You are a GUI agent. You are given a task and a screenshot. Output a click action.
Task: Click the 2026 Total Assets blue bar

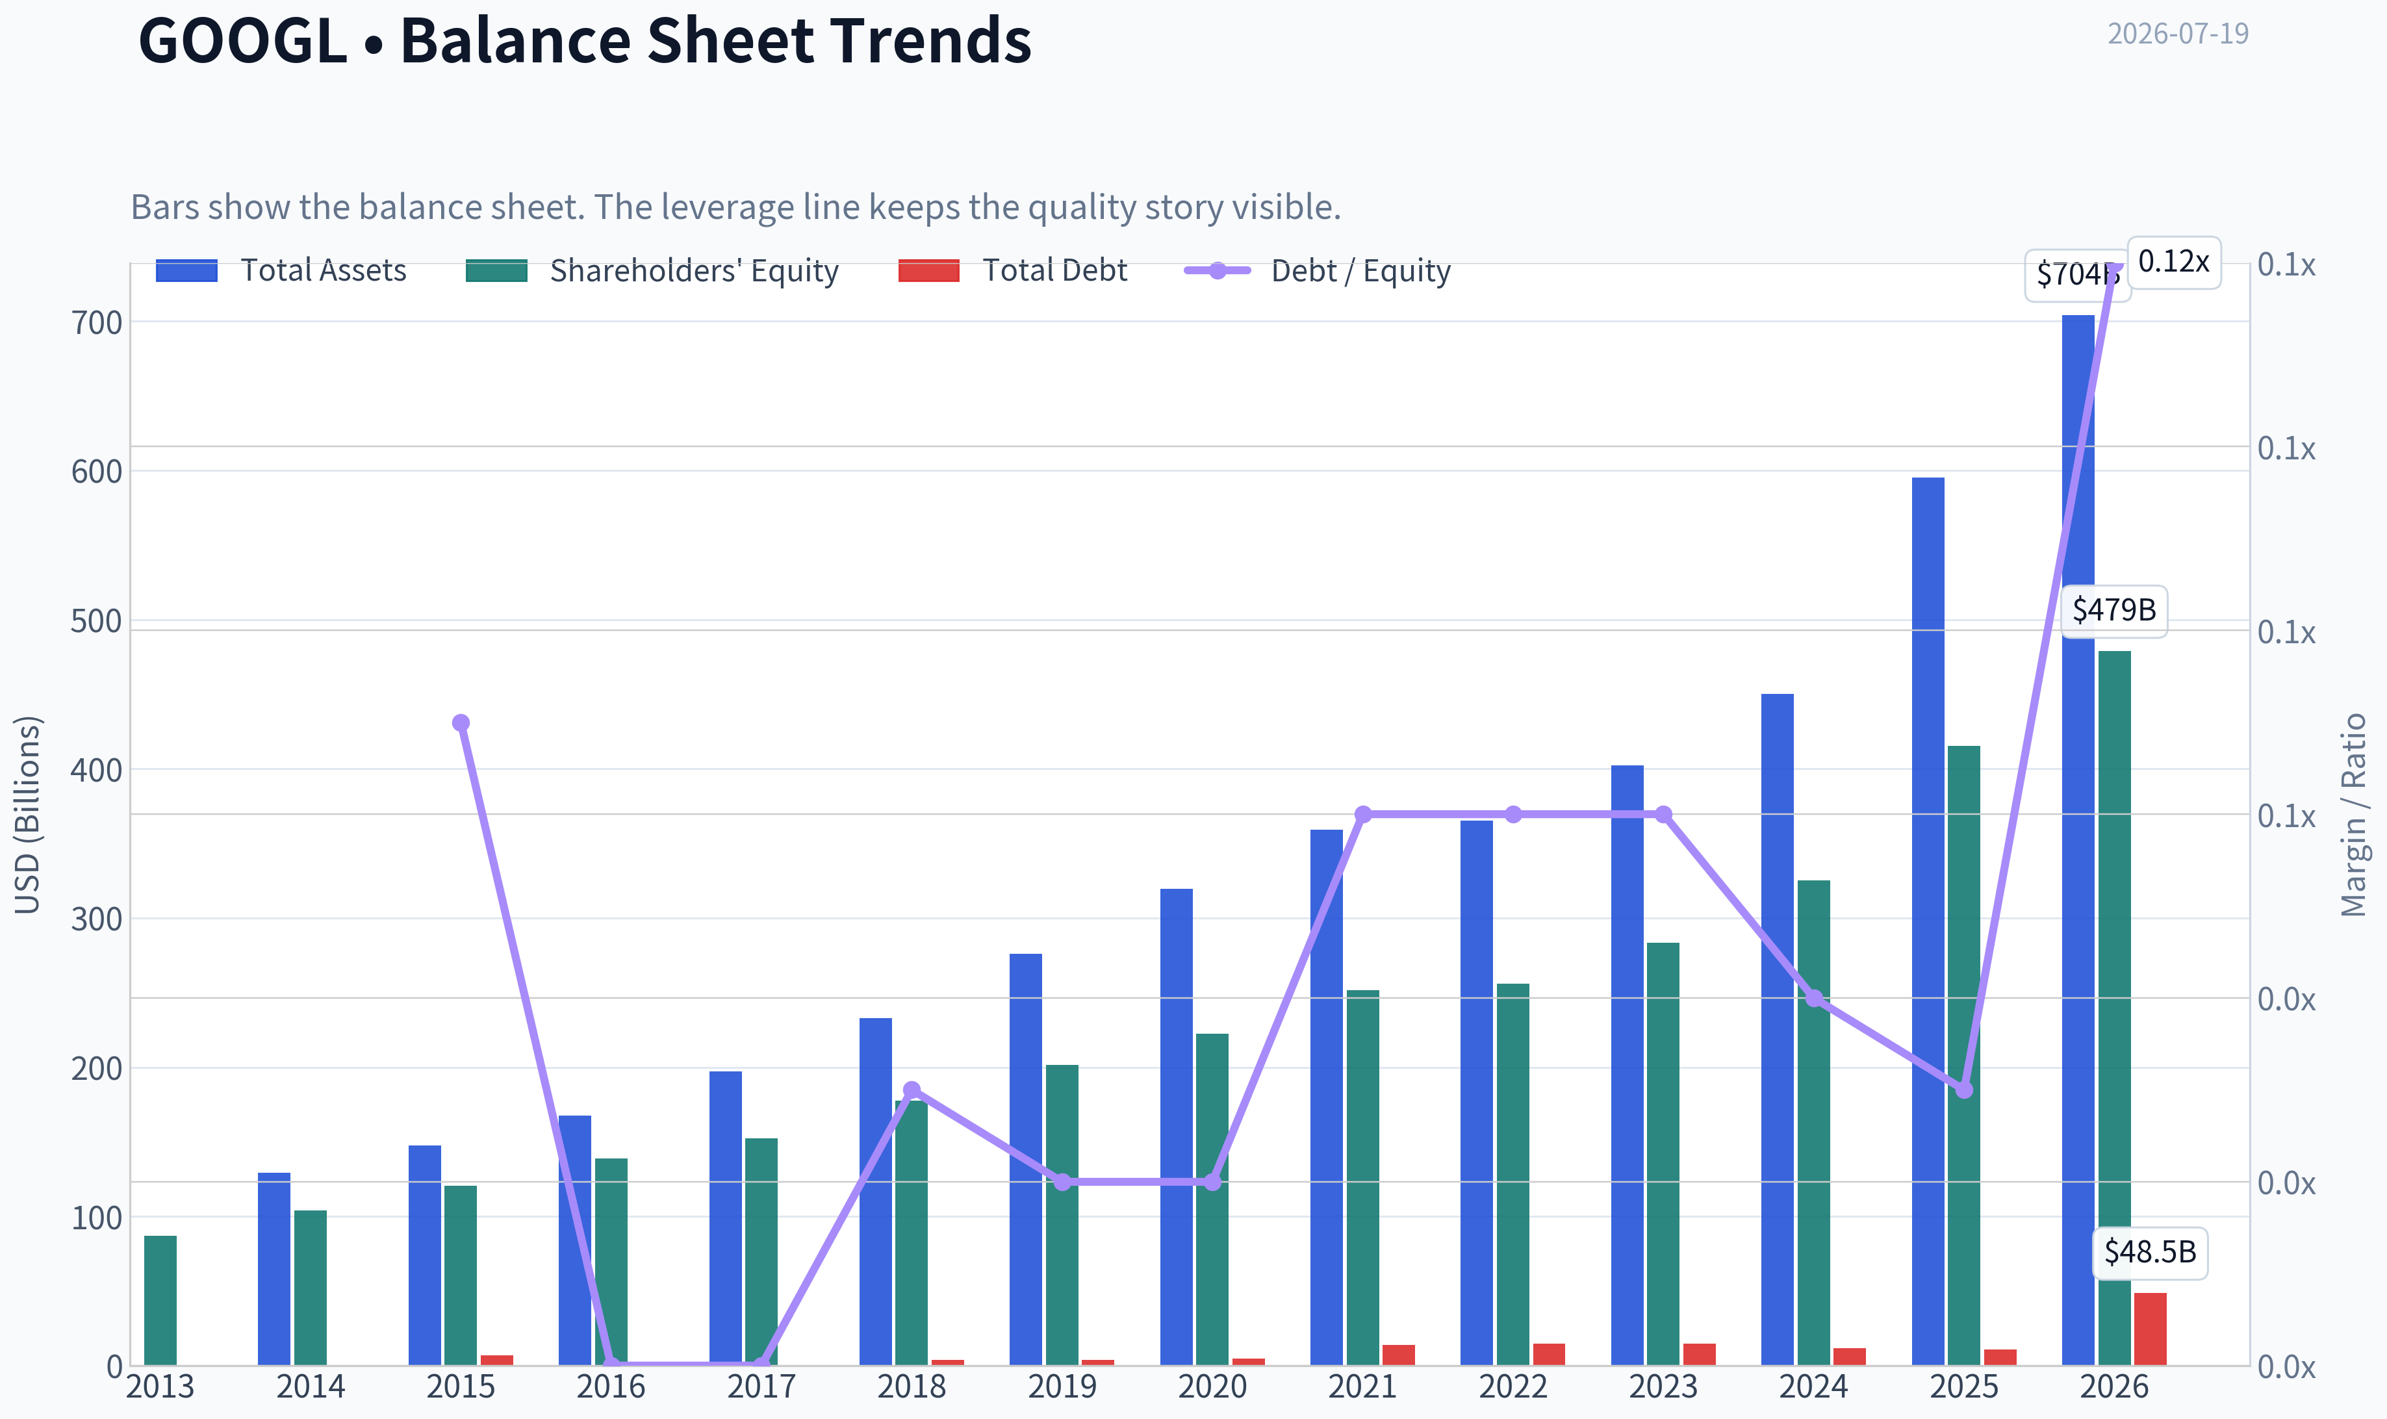pos(2077,839)
